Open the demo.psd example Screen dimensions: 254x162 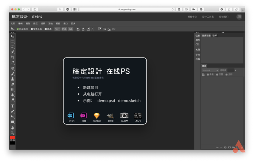tap(106, 101)
